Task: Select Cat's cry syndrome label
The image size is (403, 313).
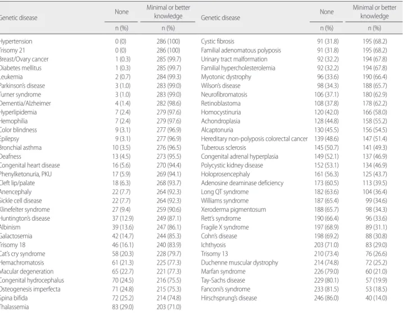Action: click(22, 253)
